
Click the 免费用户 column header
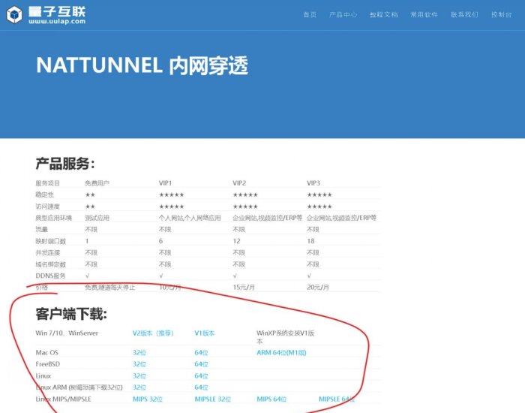pos(97,183)
